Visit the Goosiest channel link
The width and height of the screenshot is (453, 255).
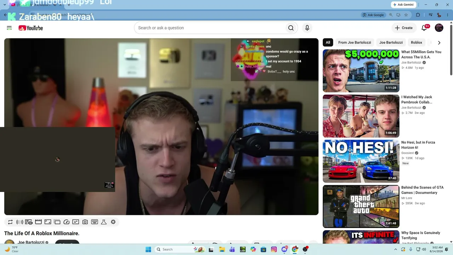[x=407, y=153]
